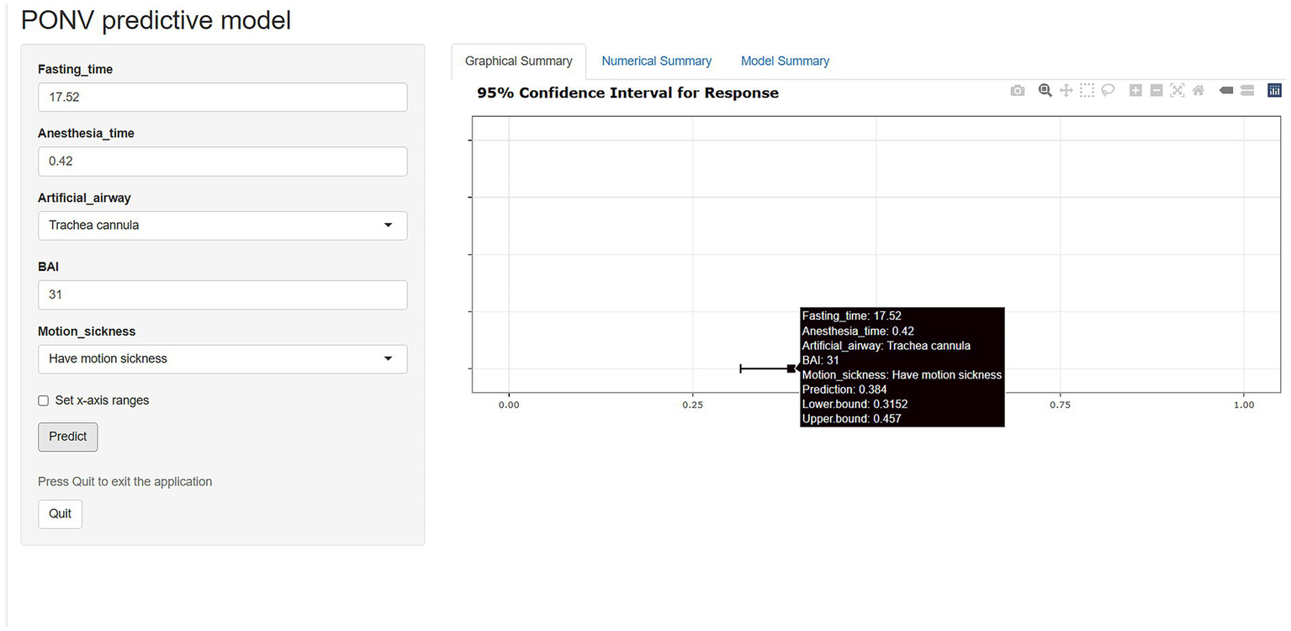Enable compare data on hover
Screen dimensions: 1291x631
[1247, 91]
